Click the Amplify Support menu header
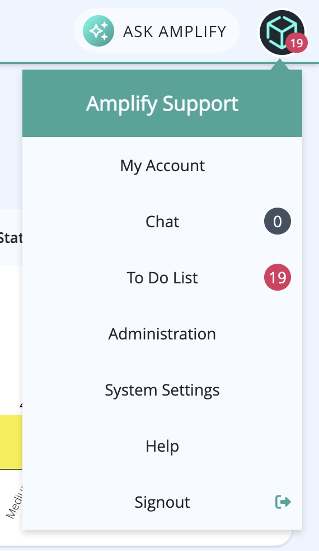The image size is (319, 551). (x=162, y=103)
